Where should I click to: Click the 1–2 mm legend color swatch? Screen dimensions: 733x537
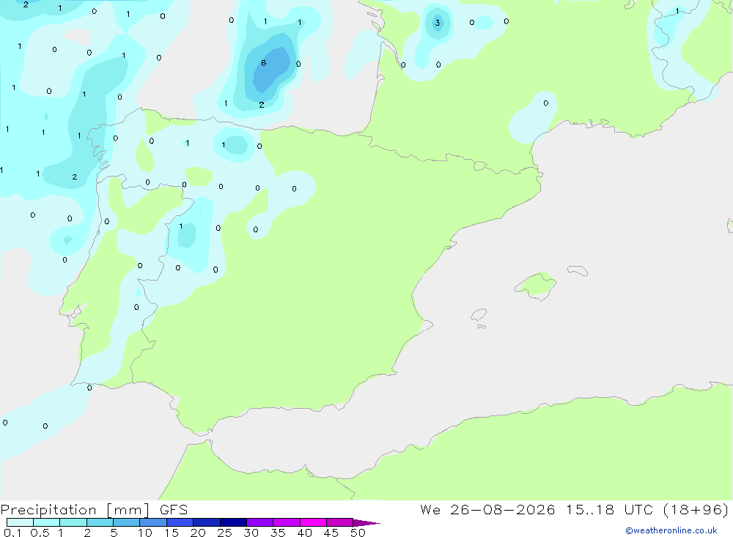[73, 522]
